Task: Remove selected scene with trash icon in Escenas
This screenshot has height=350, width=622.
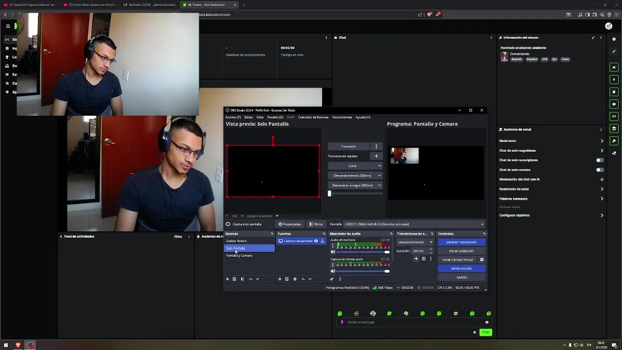Action: pyautogui.click(x=234, y=279)
